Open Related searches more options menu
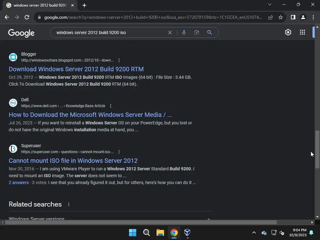 point(69,204)
